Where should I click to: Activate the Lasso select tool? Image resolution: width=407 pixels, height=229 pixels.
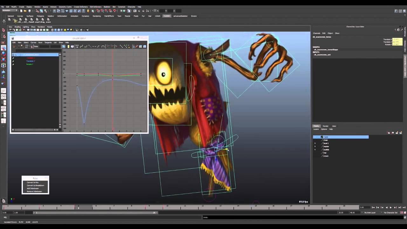click(x=3, y=36)
